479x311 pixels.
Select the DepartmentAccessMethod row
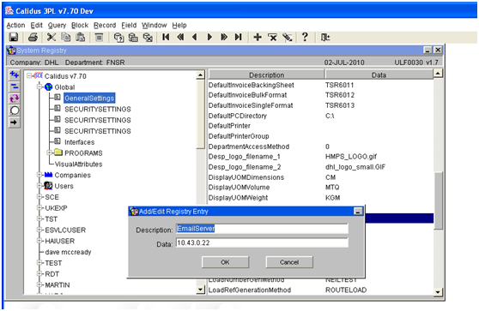pyautogui.click(x=321, y=147)
